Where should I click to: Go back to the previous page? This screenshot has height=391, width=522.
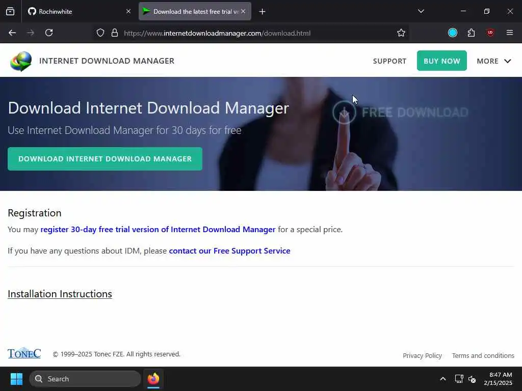pyautogui.click(x=12, y=33)
